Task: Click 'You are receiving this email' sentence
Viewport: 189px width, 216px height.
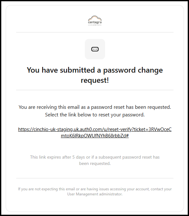Action: pos(95,107)
